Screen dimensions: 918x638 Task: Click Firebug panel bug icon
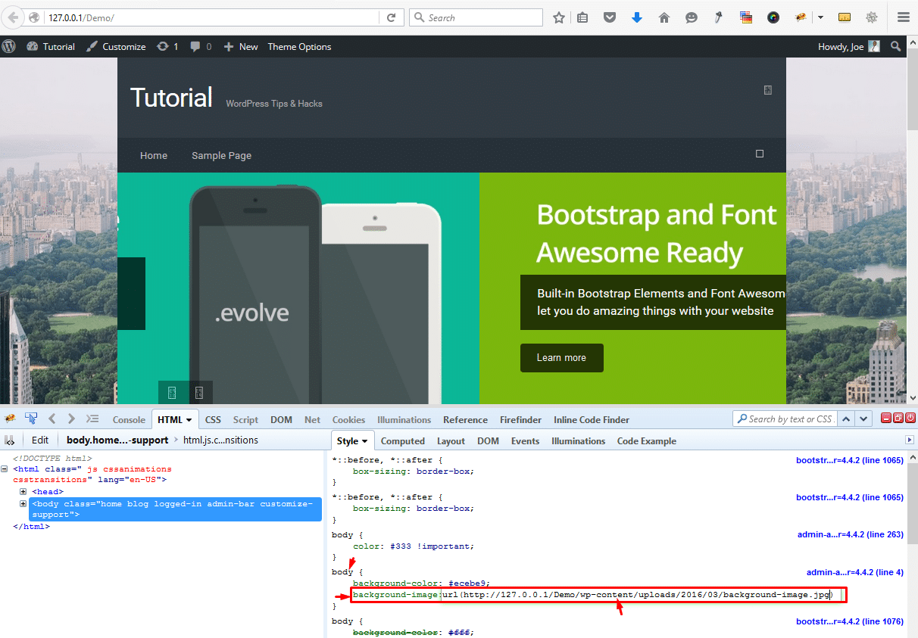[x=11, y=419]
